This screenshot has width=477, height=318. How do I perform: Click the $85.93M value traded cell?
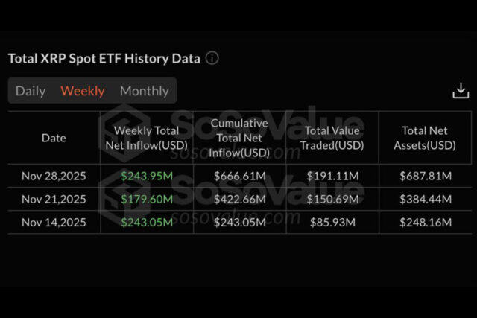pos(332,222)
